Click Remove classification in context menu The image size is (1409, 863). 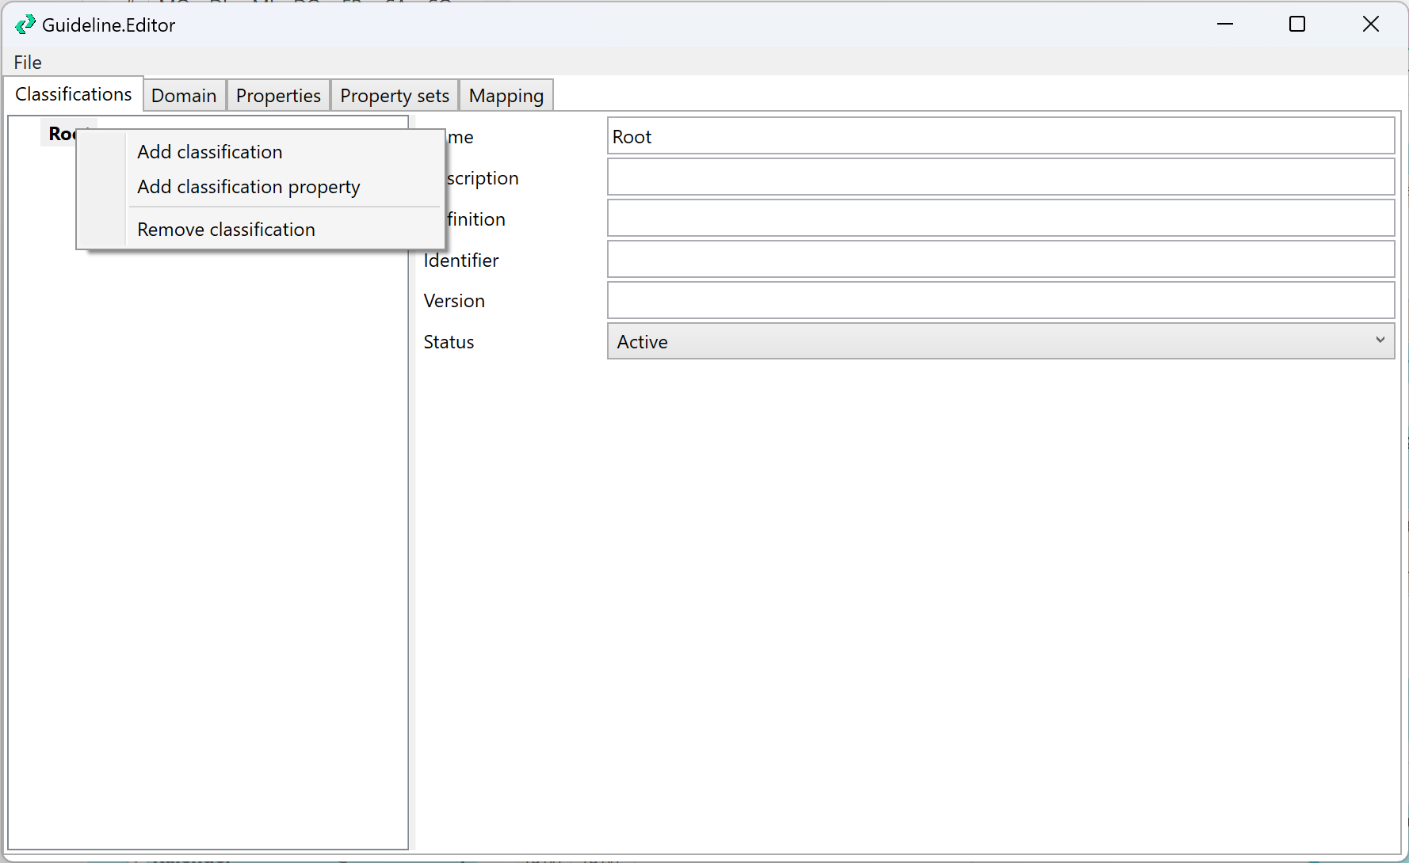click(226, 230)
